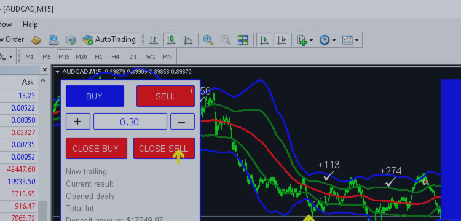Viewport: 461px width, 221px height.
Task: Click the red SELL button
Action: pos(165,96)
